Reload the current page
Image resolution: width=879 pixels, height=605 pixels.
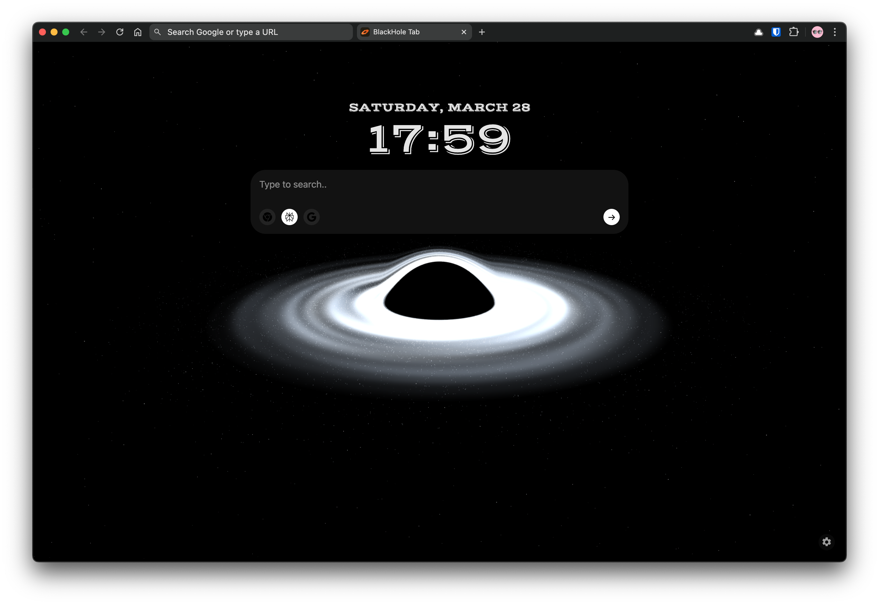tap(120, 32)
